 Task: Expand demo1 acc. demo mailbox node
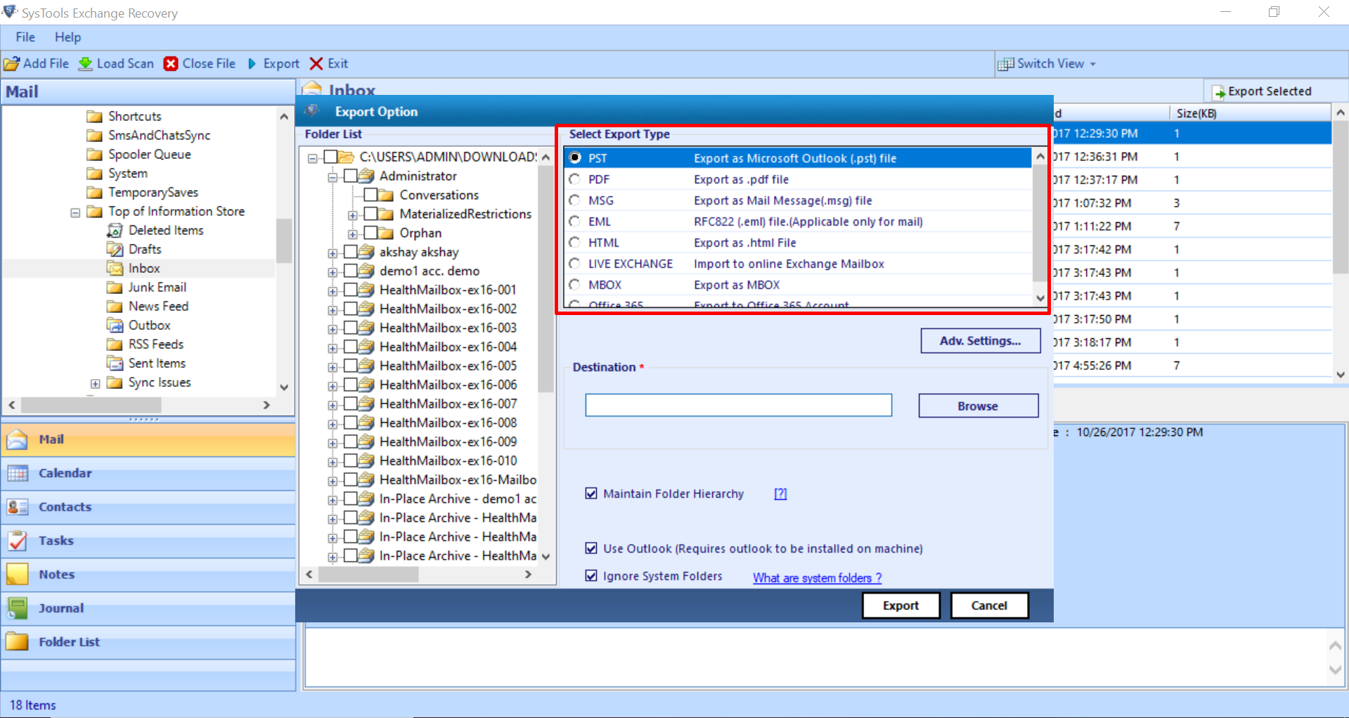(333, 272)
